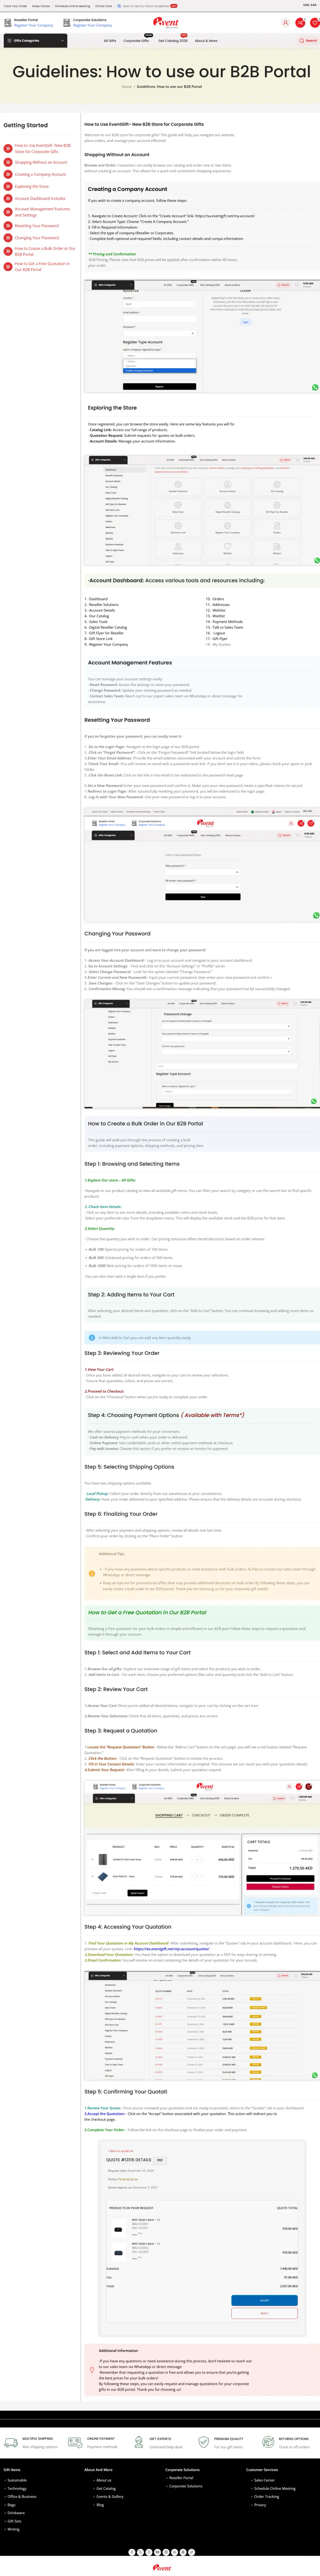Click footer Bags link
Screen dimensions: 320x2576
point(11,2505)
